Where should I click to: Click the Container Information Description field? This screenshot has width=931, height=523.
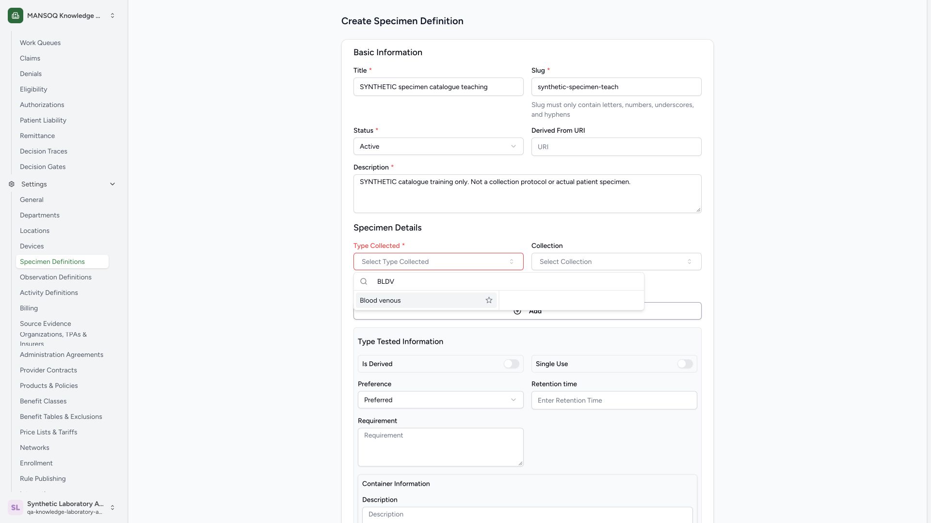coord(528,515)
